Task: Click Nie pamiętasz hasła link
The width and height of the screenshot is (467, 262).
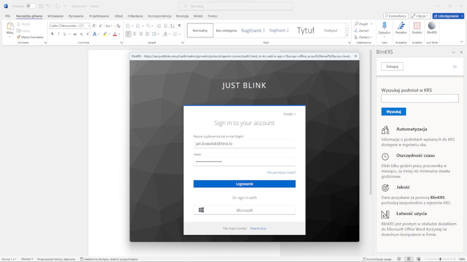Action: 281,173
